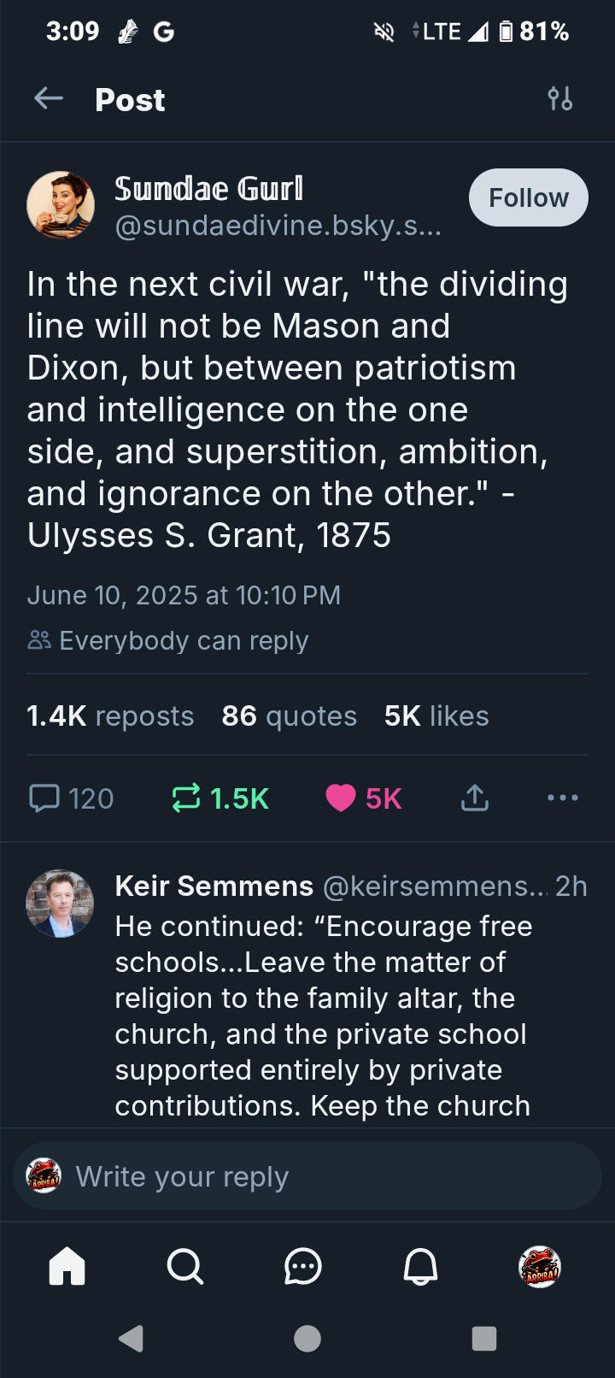
Task: Open the Search tab
Action: (185, 1266)
